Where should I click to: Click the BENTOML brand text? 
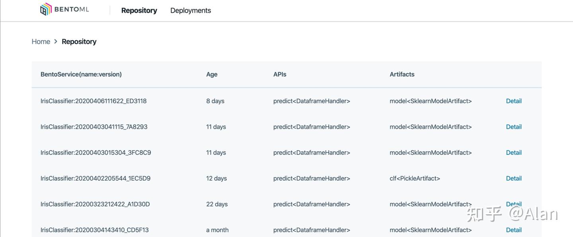[x=72, y=10]
